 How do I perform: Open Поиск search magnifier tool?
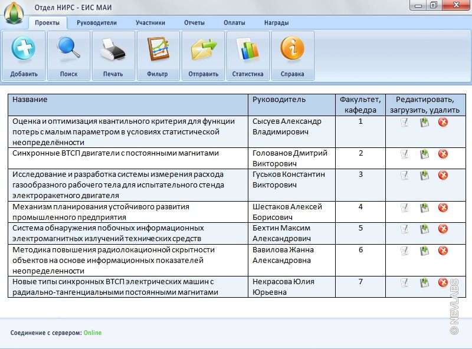(68, 50)
